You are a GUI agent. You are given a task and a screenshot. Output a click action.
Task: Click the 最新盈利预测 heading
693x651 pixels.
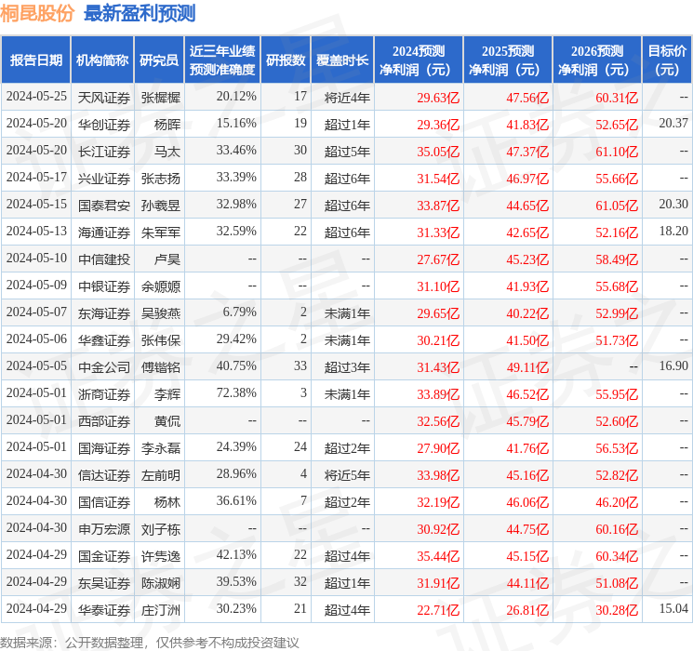click(x=140, y=13)
